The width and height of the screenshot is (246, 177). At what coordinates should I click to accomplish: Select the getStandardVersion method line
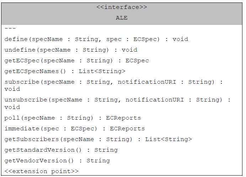(61, 150)
